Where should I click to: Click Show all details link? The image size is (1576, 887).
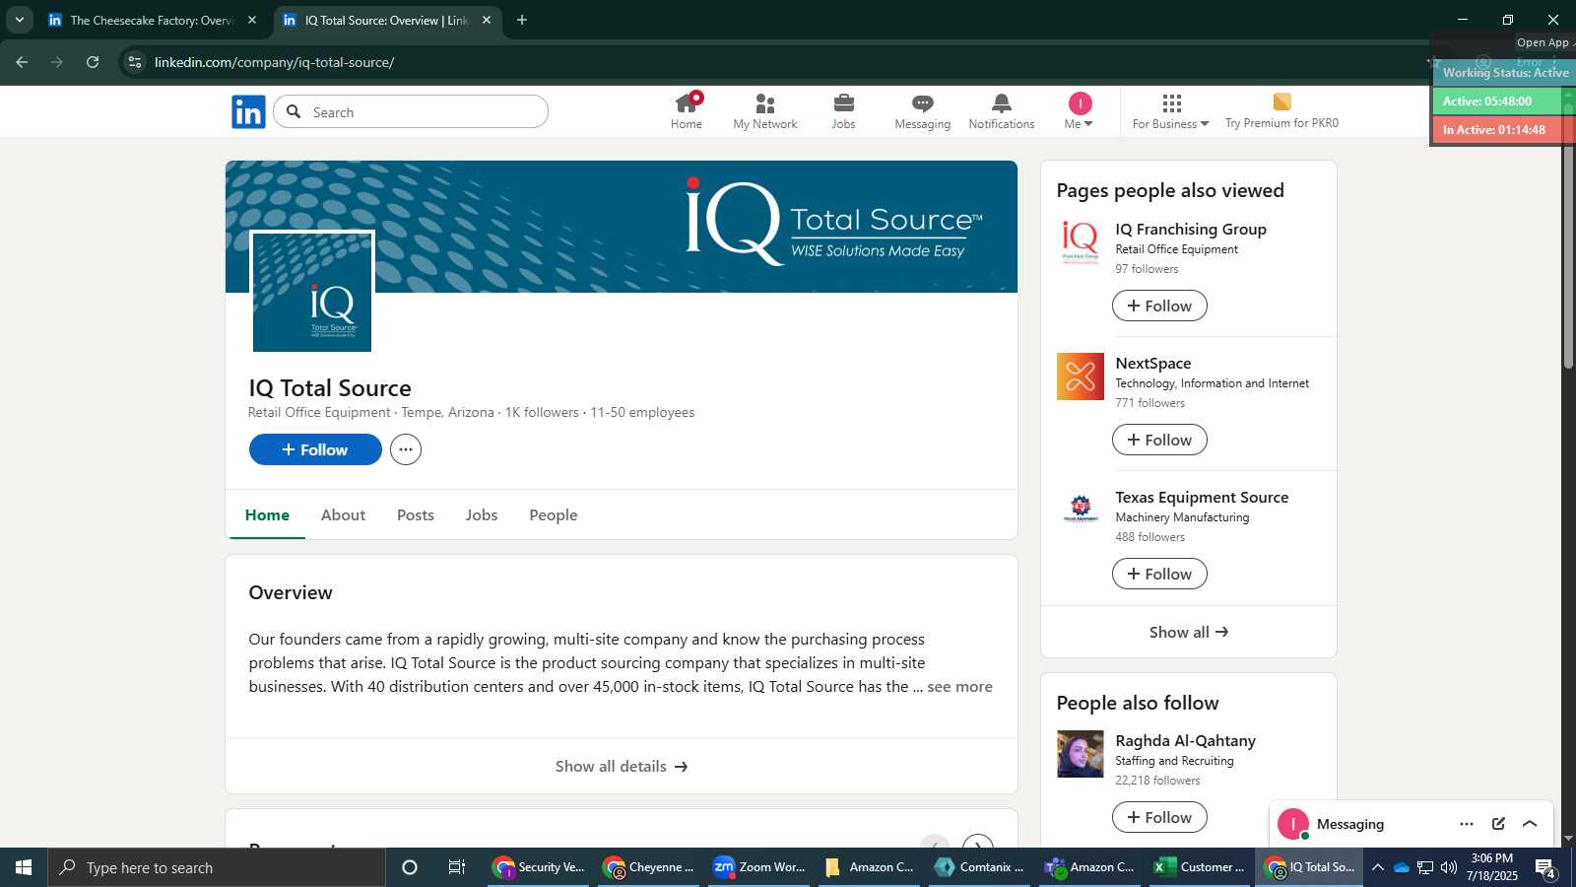[x=622, y=766]
